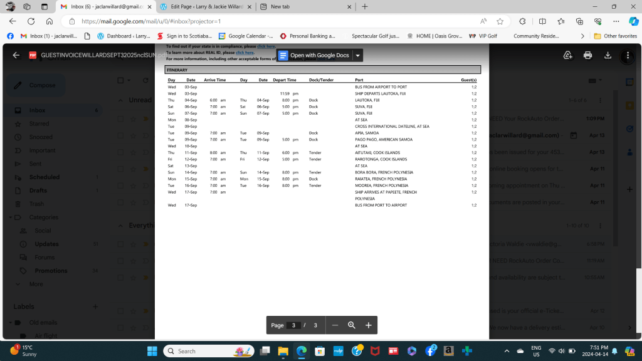The image size is (642, 361).
Task: Download the invoice PDF attachment
Action: click(608, 55)
